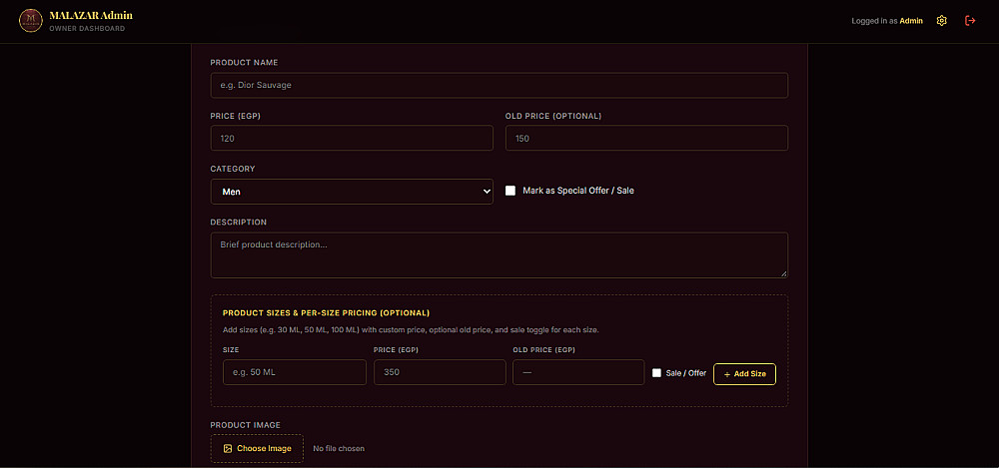Grab the description textarea resize handle
Screen dimensions: 999x468
click(x=783, y=273)
